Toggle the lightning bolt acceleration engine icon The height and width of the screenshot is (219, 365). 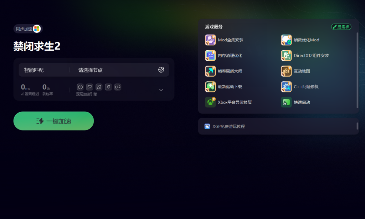pyautogui.click(x=108, y=87)
